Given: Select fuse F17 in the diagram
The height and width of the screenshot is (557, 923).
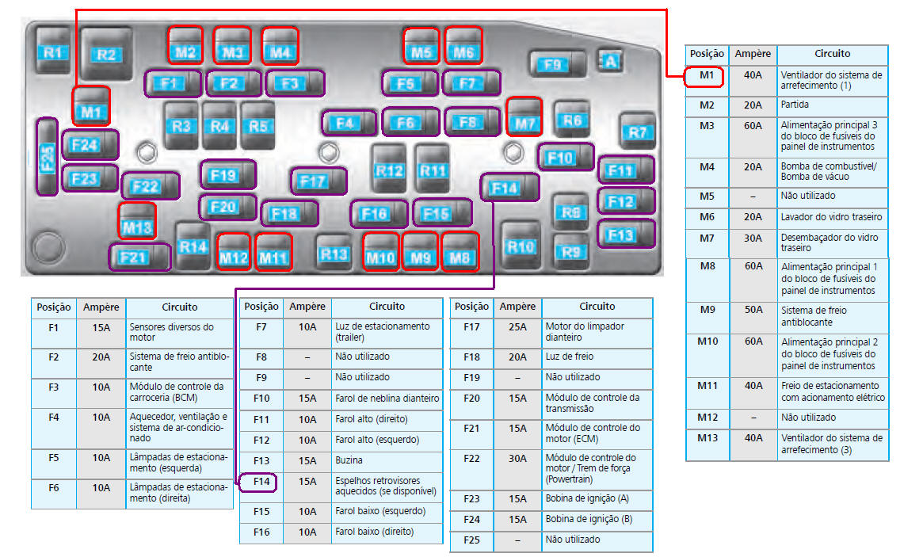Looking at the screenshot, I should click(318, 181).
